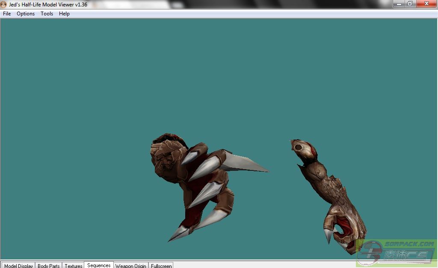
Task: Close the Half-Life Model Viewer window
Action: [x=426, y=4]
